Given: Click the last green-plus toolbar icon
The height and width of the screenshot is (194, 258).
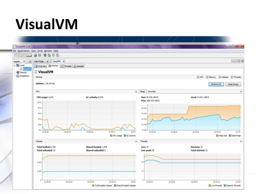Looking at the screenshot, I should click(57, 55).
